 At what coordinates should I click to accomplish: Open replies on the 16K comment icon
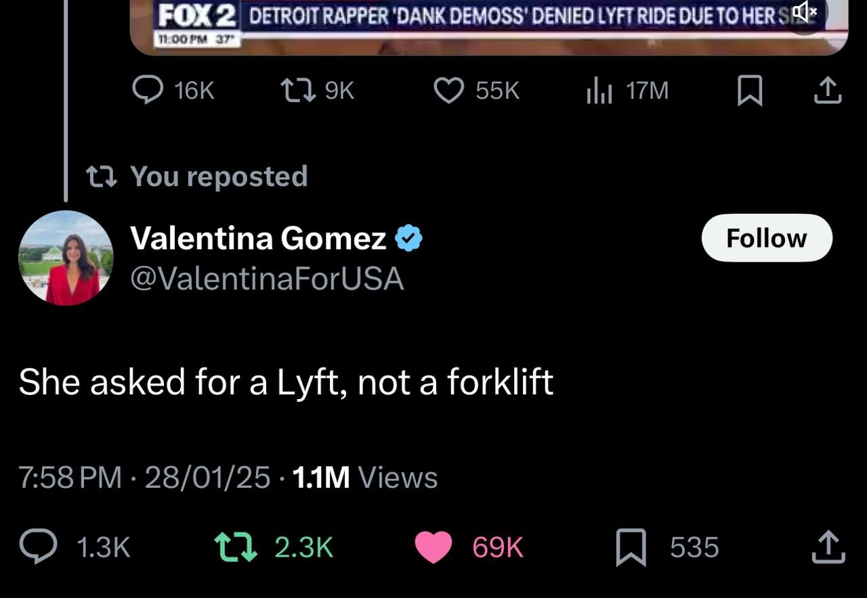(x=146, y=91)
